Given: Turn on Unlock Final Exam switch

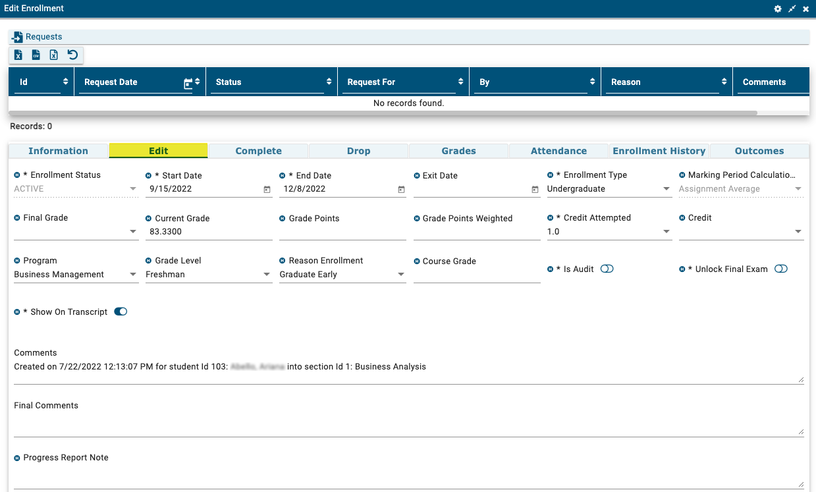Looking at the screenshot, I should pyautogui.click(x=780, y=269).
